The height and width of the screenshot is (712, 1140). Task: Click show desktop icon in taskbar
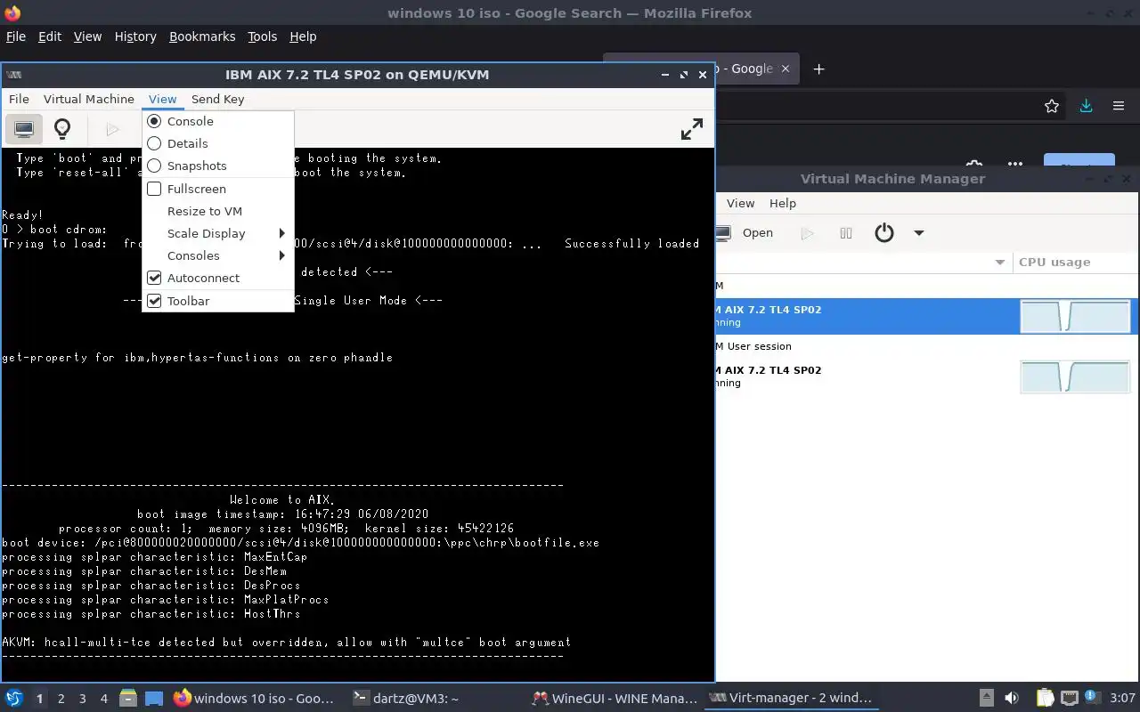click(153, 698)
